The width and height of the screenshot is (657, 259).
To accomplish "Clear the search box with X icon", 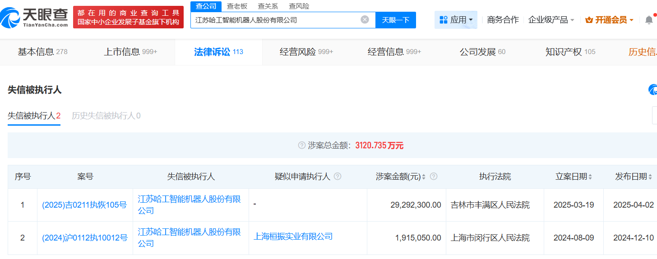I will [x=365, y=20].
